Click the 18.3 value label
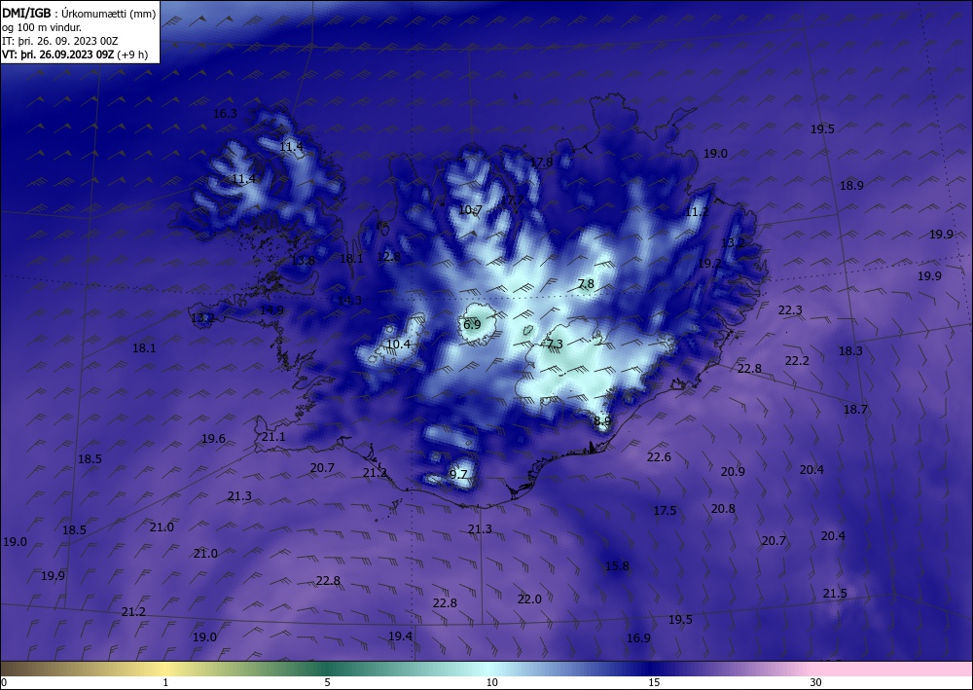The width and height of the screenshot is (973, 690). (850, 351)
